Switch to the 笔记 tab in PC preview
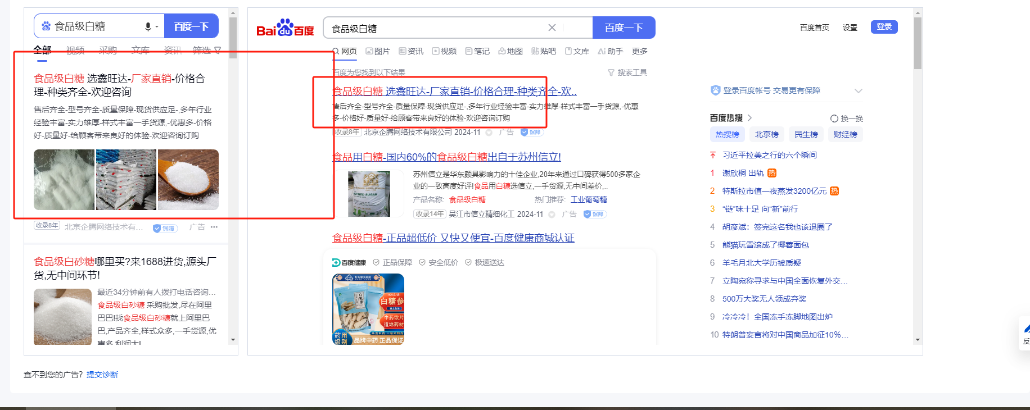The width and height of the screenshot is (1030, 410). [477, 51]
